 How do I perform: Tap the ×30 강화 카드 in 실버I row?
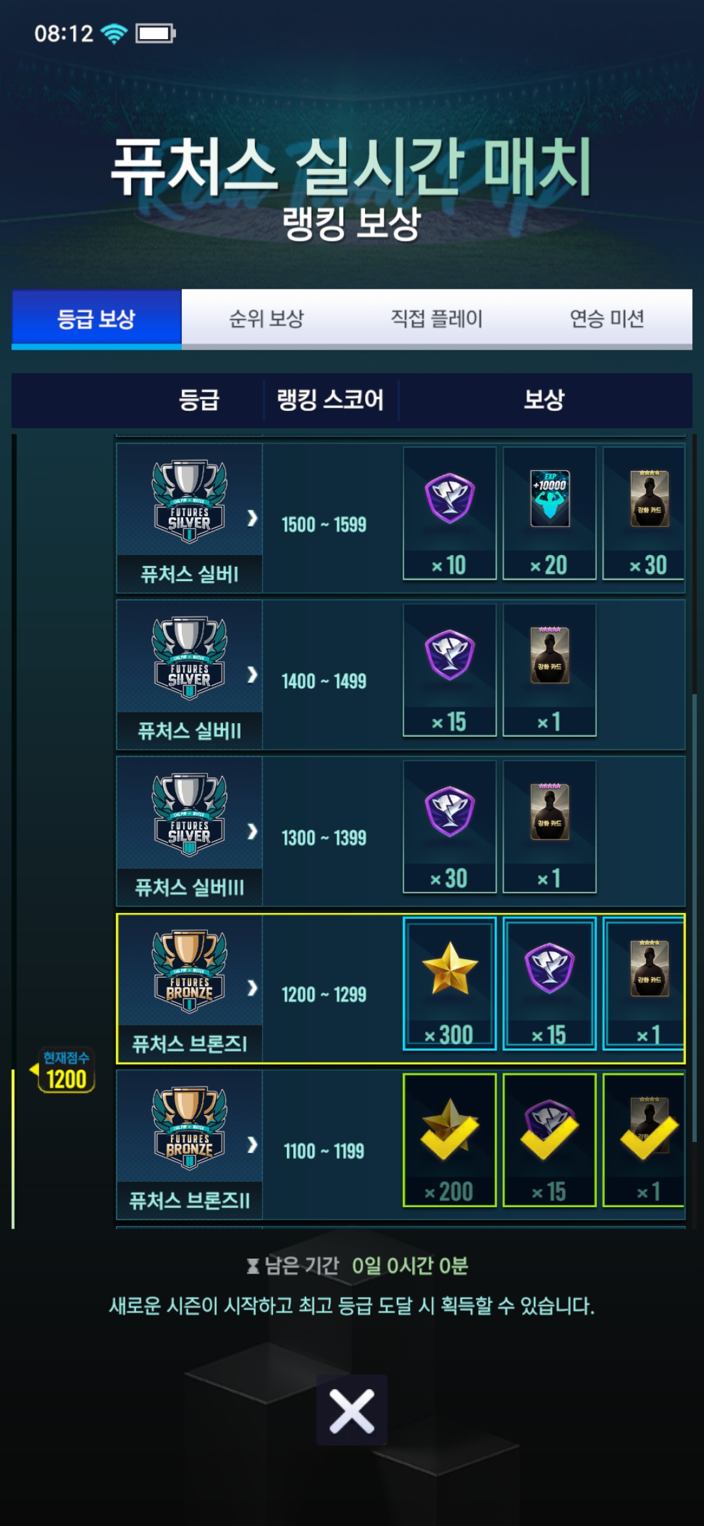coord(644,513)
